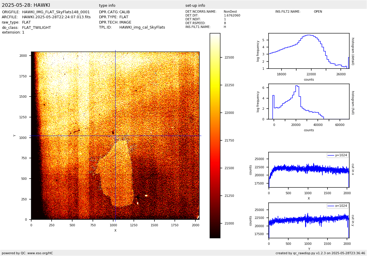Click the histogram (detail) plot
The width and height of the screenshot is (367, 256).
(x=309, y=51)
